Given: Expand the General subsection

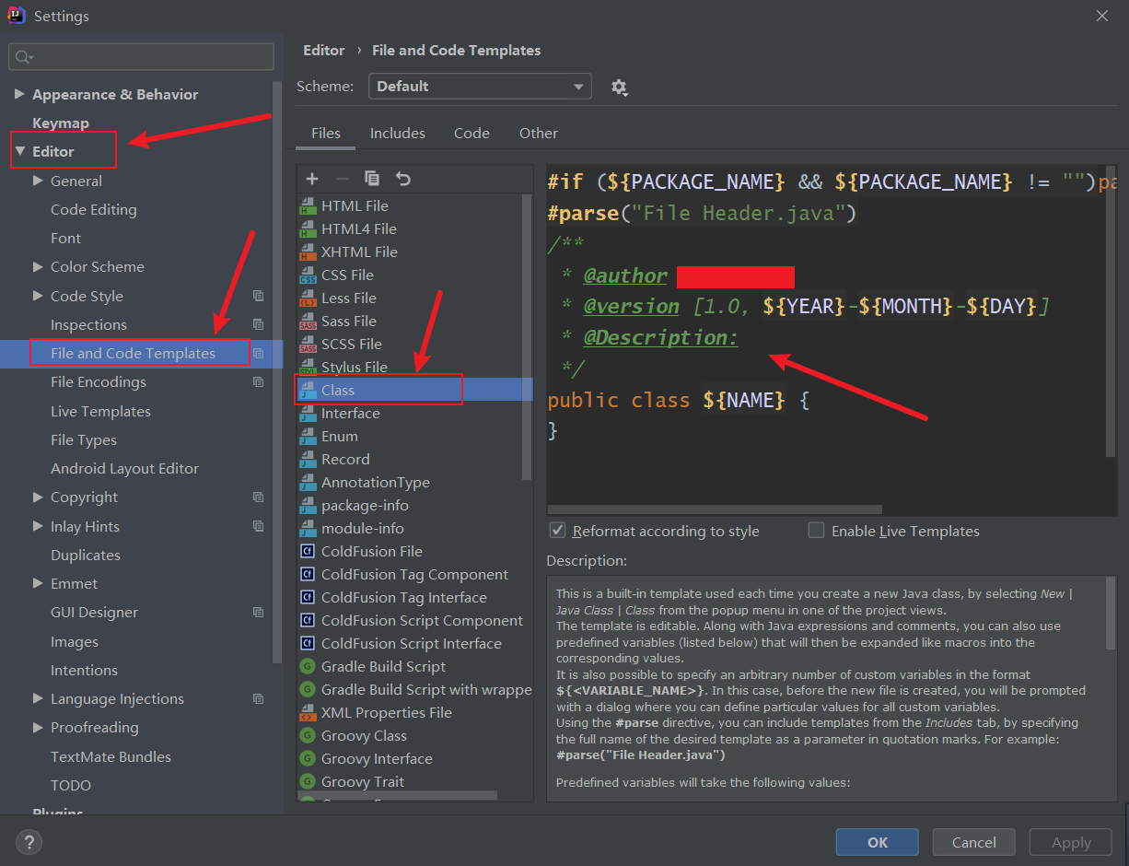Looking at the screenshot, I should click(38, 181).
